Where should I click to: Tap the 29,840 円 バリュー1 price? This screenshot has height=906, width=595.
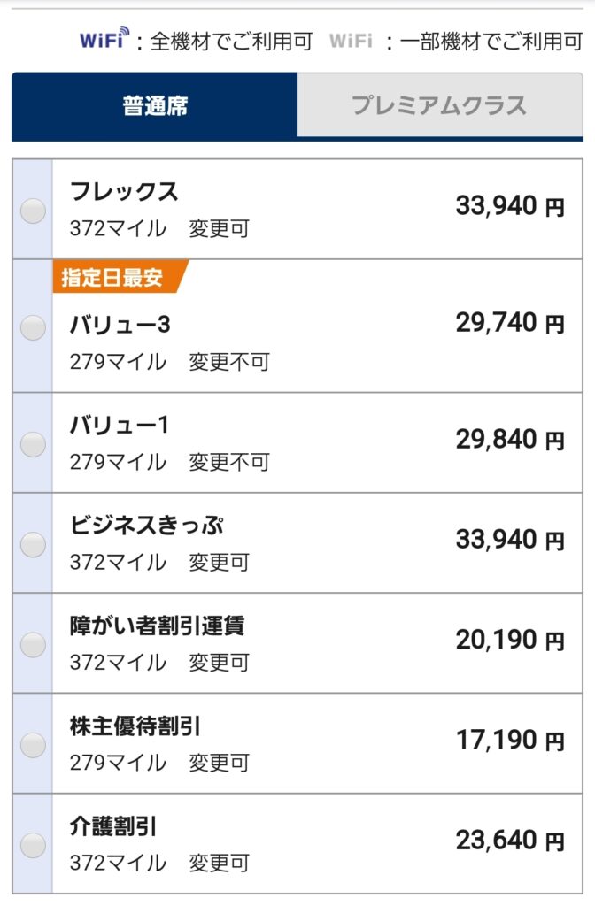[x=510, y=440]
